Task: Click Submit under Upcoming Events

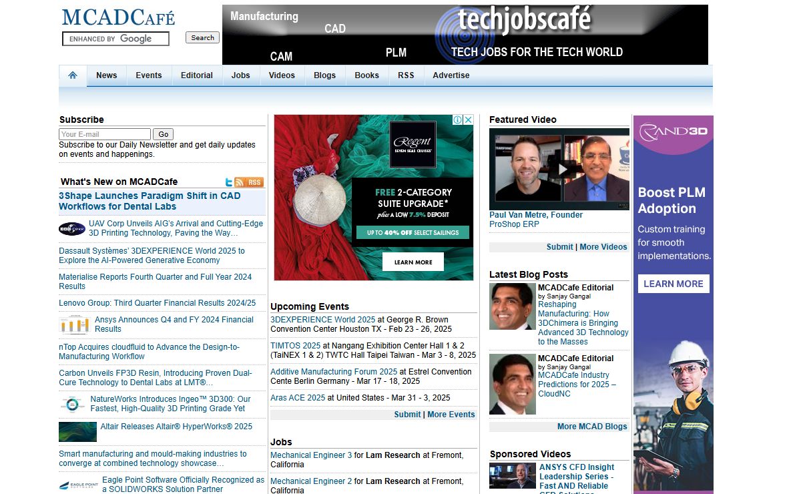Action: (x=407, y=415)
